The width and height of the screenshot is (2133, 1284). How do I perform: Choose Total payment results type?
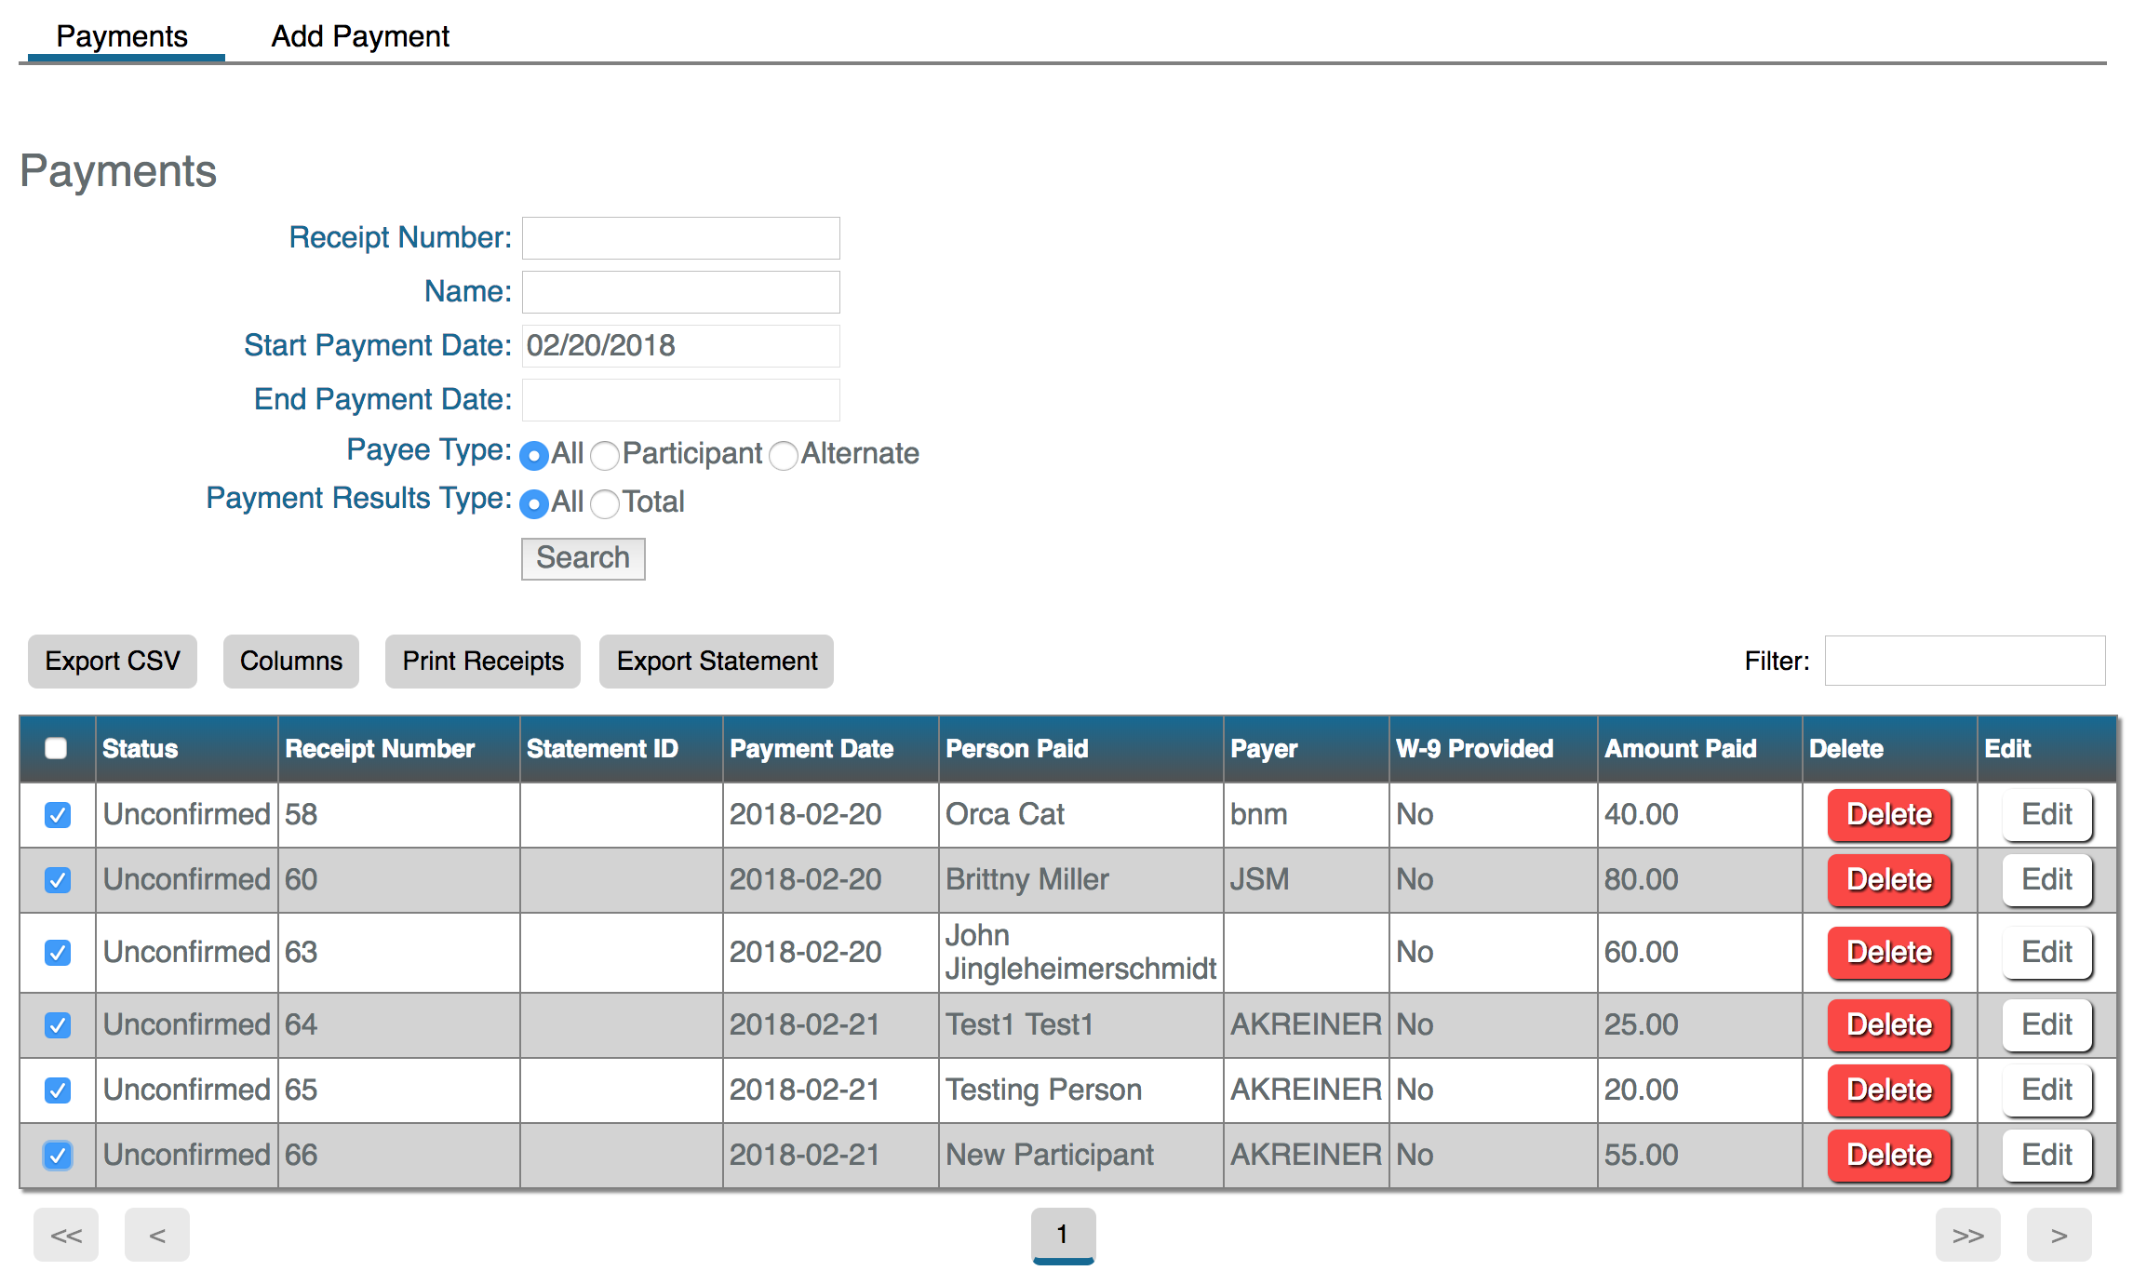point(606,504)
